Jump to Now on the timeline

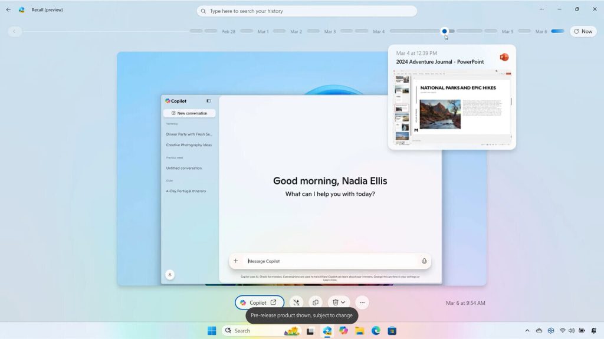(x=583, y=31)
